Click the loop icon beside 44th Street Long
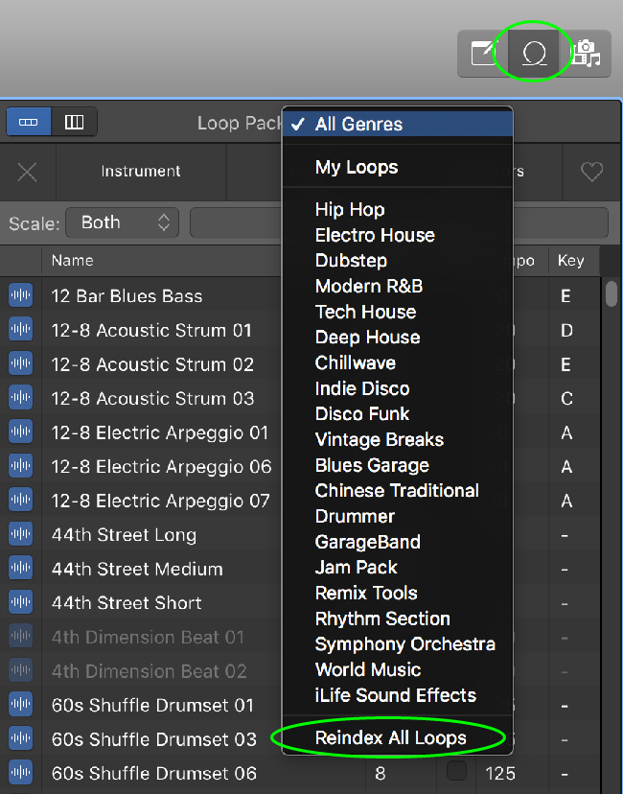The height and width of the screenshot is (794, 623). coord(20,534)
